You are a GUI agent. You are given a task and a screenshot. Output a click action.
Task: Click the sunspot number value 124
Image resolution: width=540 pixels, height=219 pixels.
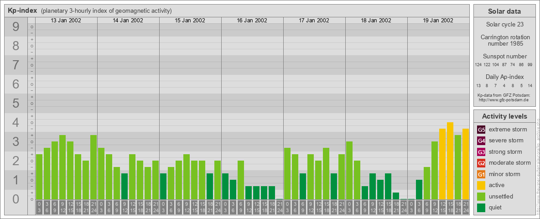click(478, 65)
